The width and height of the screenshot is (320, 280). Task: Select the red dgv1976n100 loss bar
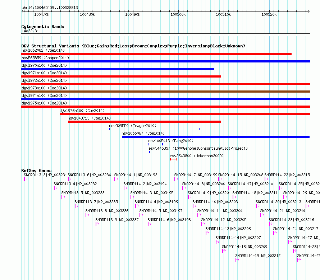click(185, 114)
